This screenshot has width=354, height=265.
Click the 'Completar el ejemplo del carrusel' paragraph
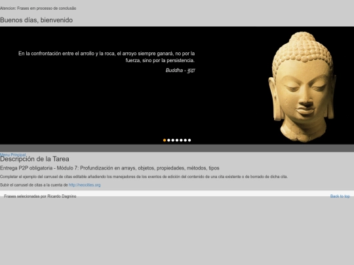coord(144,177)
